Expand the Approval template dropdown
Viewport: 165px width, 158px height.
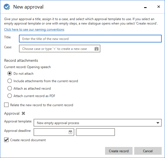[x=158, y=123]
